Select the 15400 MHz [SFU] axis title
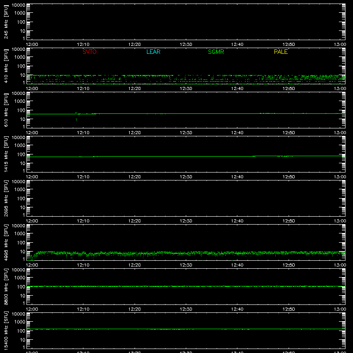Screen dimensions: 353x353 6,330
